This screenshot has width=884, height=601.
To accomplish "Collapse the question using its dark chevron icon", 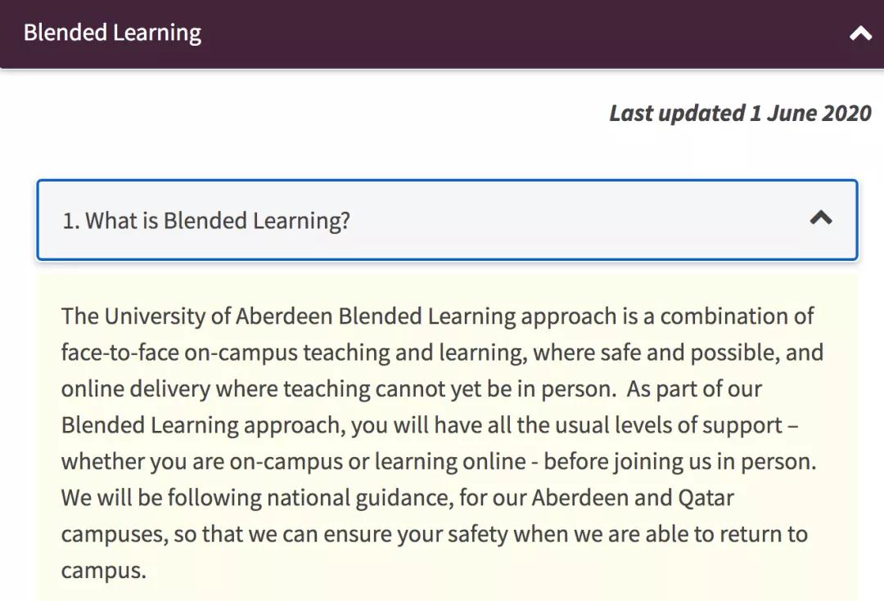I will pos(820,218).
